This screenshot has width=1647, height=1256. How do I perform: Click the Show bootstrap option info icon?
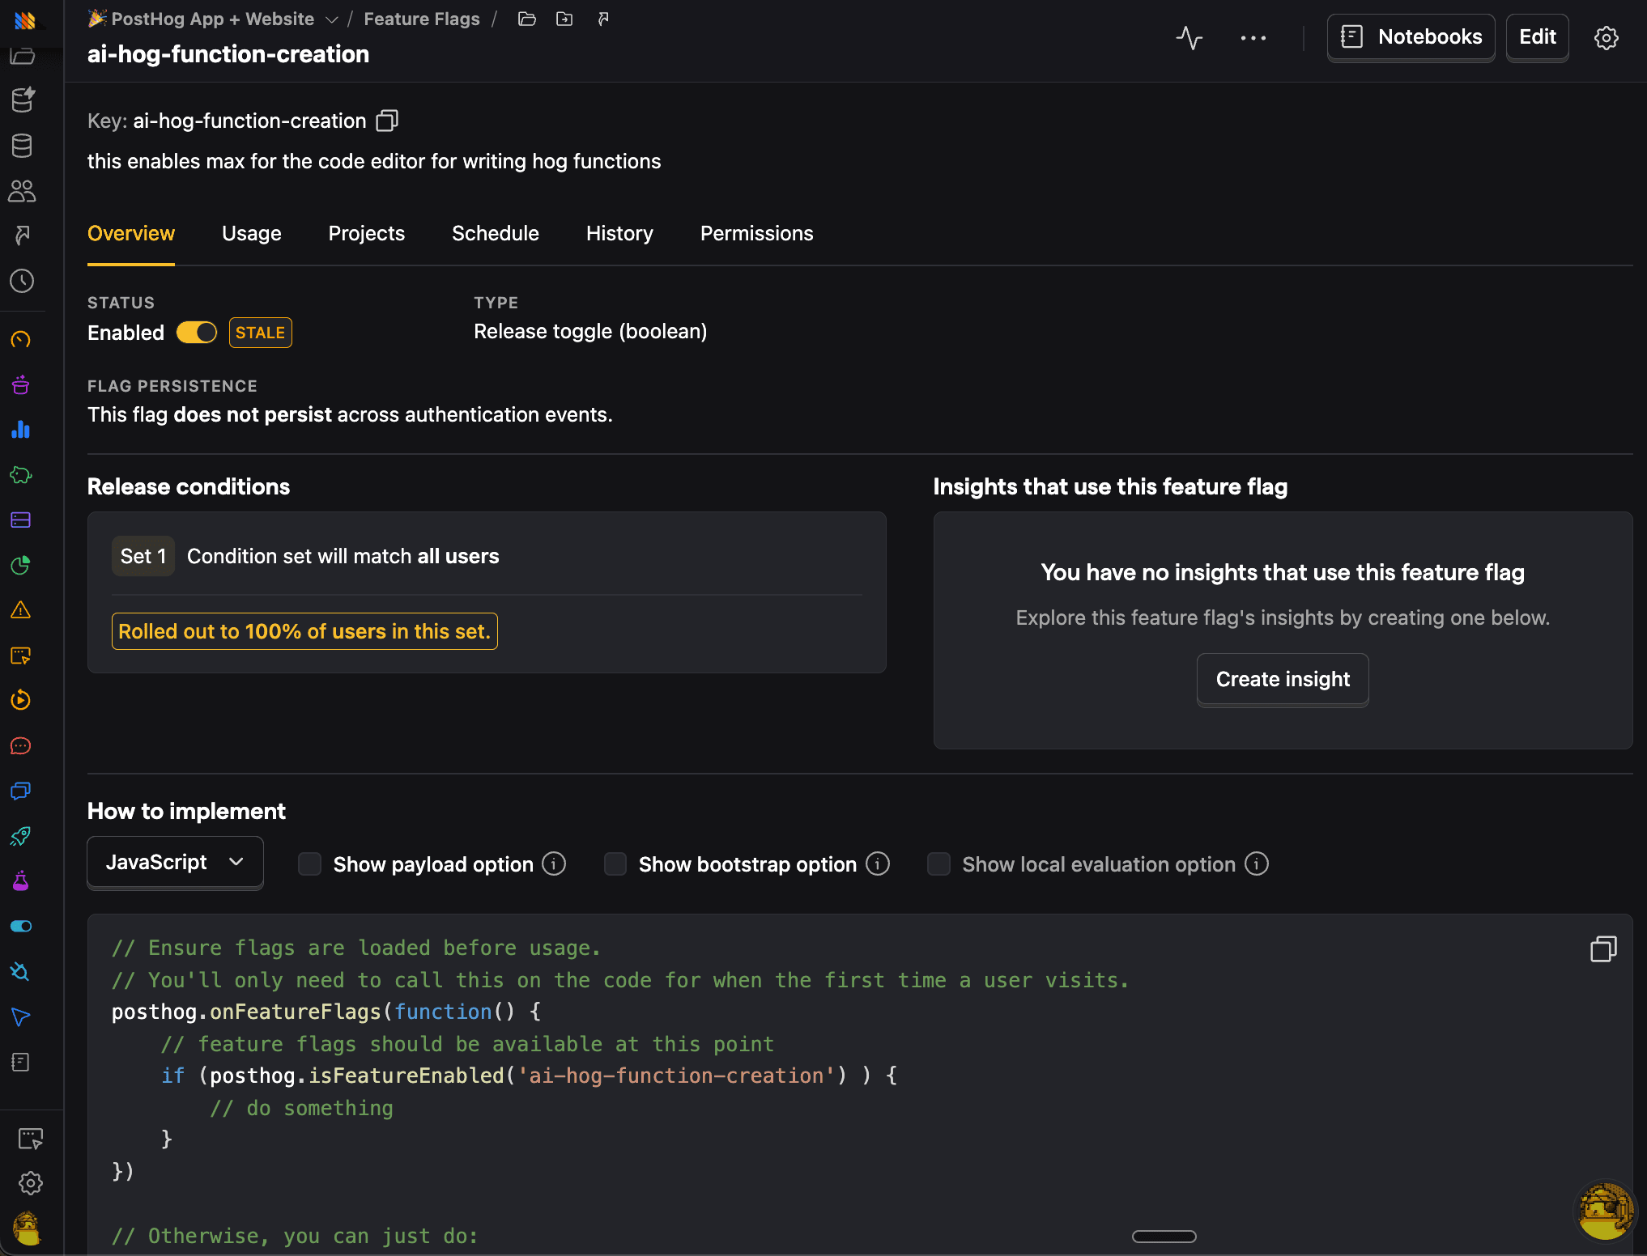[x=878, y=864]
